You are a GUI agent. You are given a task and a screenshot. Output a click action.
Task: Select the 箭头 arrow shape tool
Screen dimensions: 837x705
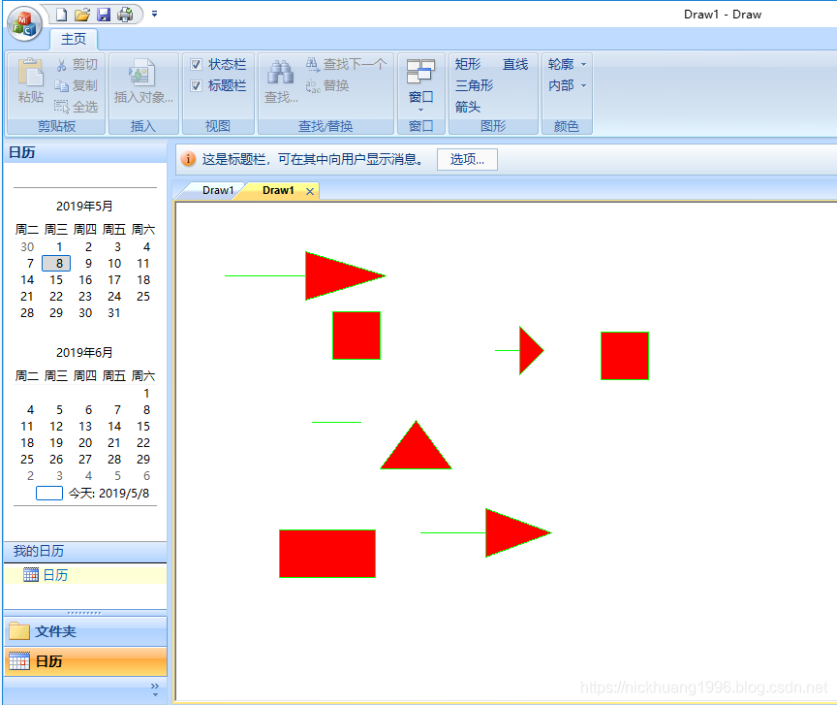tap(468, 107)
